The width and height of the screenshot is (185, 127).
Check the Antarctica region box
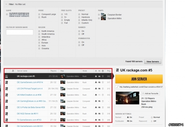(x=39, y=37)
